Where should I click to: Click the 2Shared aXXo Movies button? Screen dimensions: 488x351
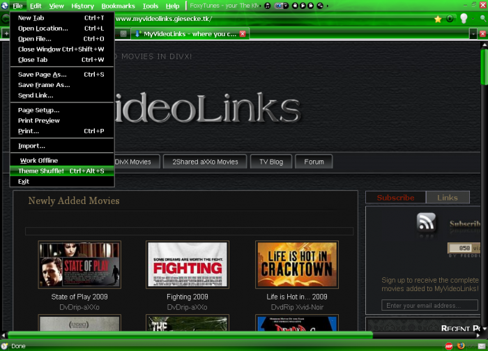click(x=205, y=162)
